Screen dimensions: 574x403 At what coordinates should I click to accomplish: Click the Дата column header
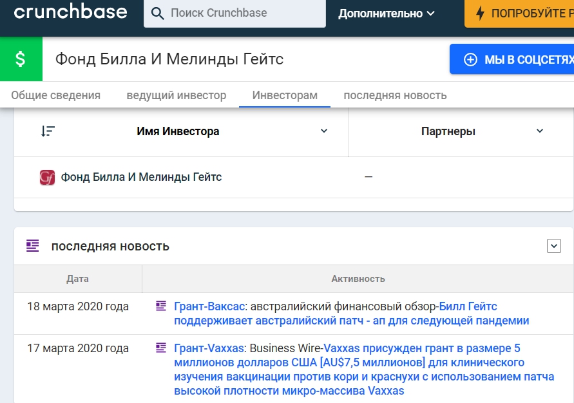pyautogui.click(x=77, y=279)
